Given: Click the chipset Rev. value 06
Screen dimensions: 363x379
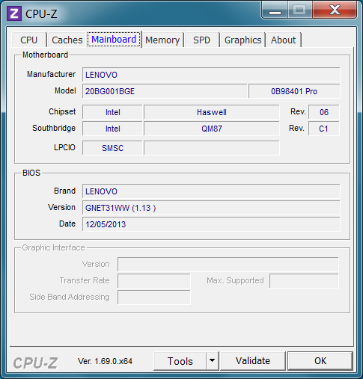Looking at the screenshot, I should point(324,112).
